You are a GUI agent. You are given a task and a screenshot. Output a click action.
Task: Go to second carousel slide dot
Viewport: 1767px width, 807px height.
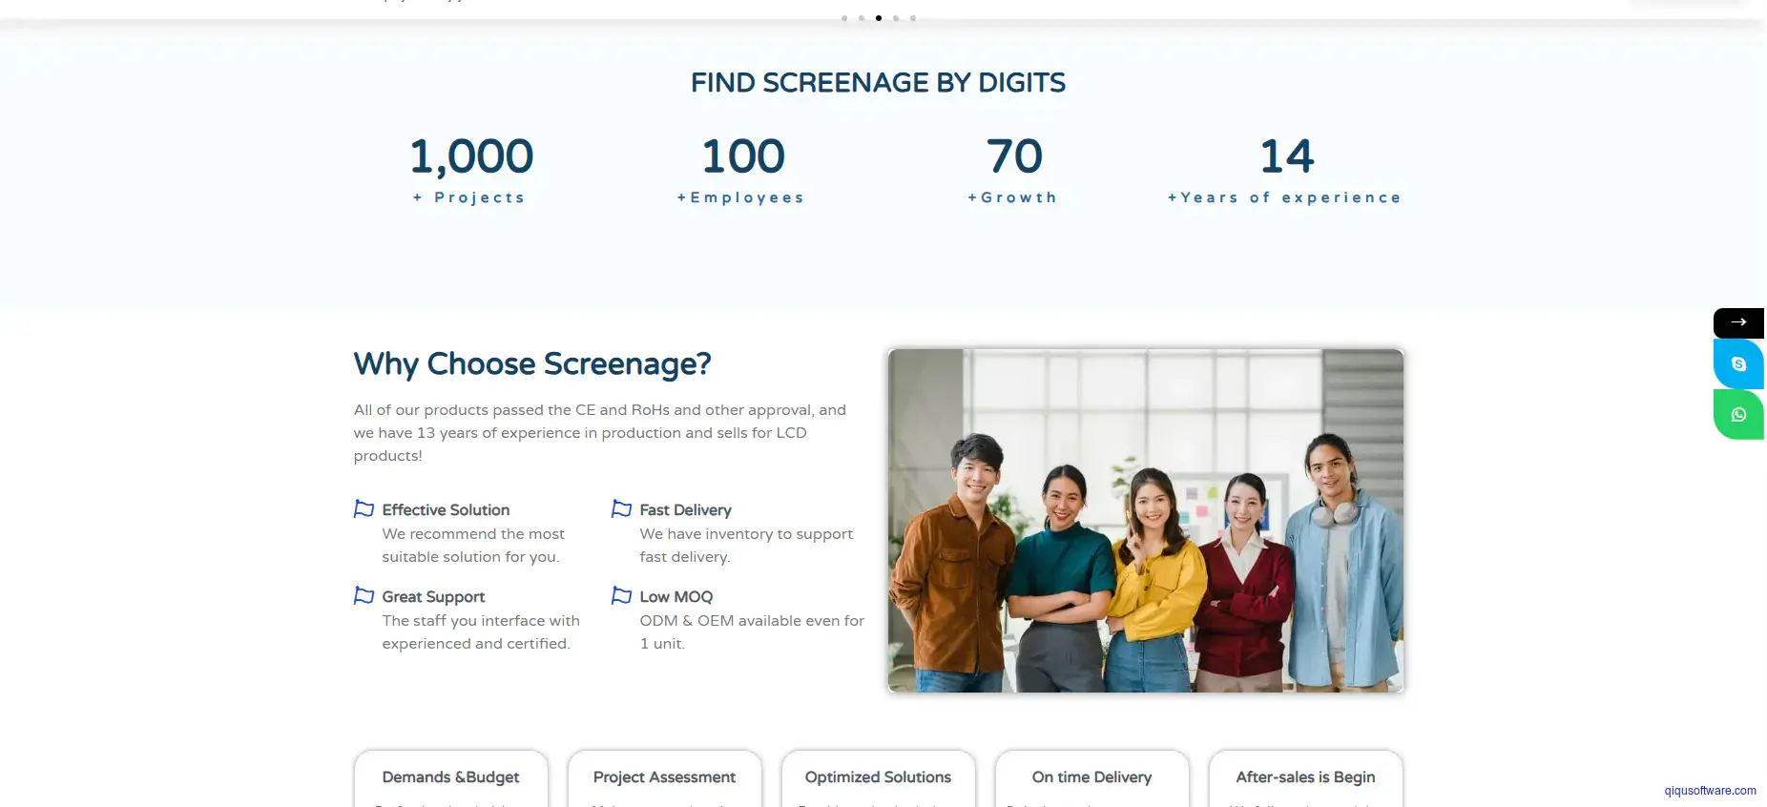(x=862, y=18)
